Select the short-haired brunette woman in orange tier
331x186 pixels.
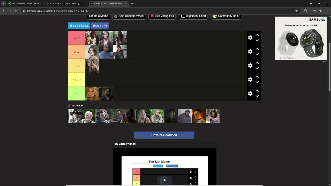tap(92, 52)
